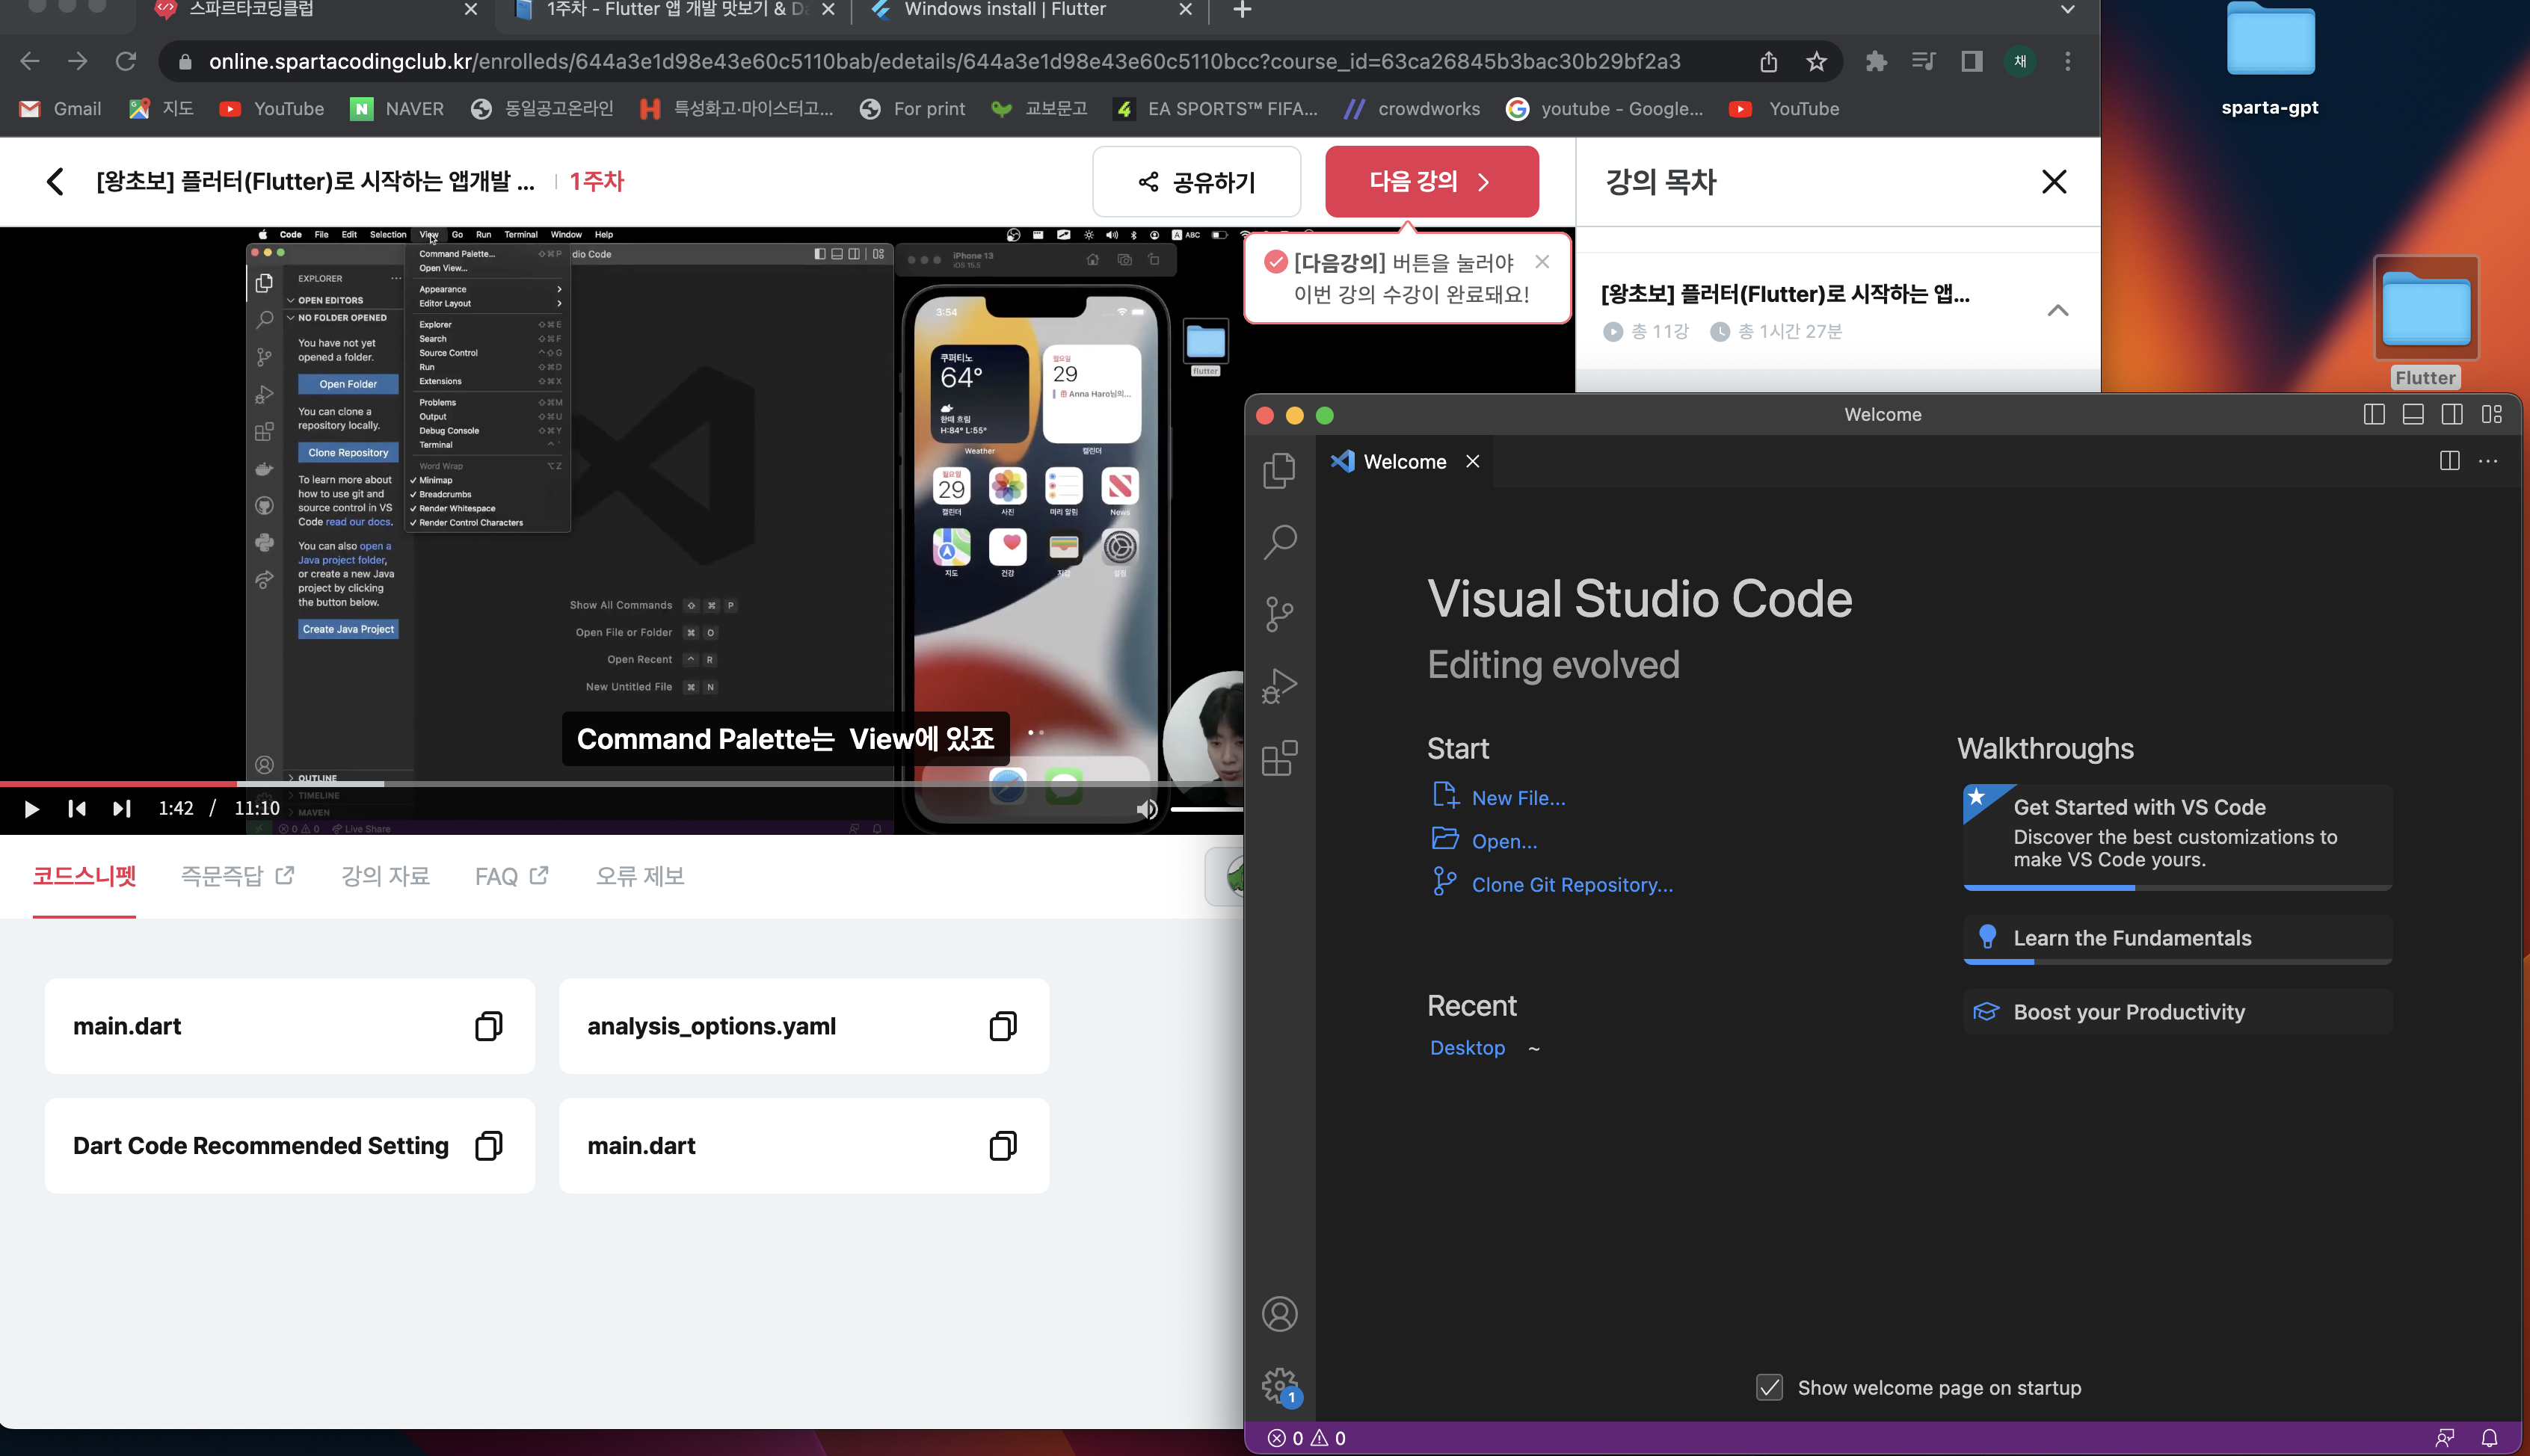
Task: Click 다음 강의 button
Action: point(1431,181)
